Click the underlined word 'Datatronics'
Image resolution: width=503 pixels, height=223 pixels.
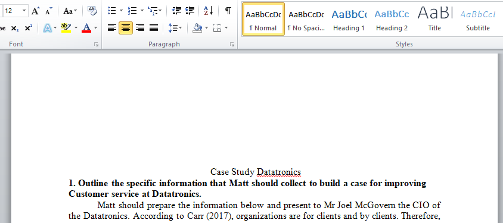(279, 172)
